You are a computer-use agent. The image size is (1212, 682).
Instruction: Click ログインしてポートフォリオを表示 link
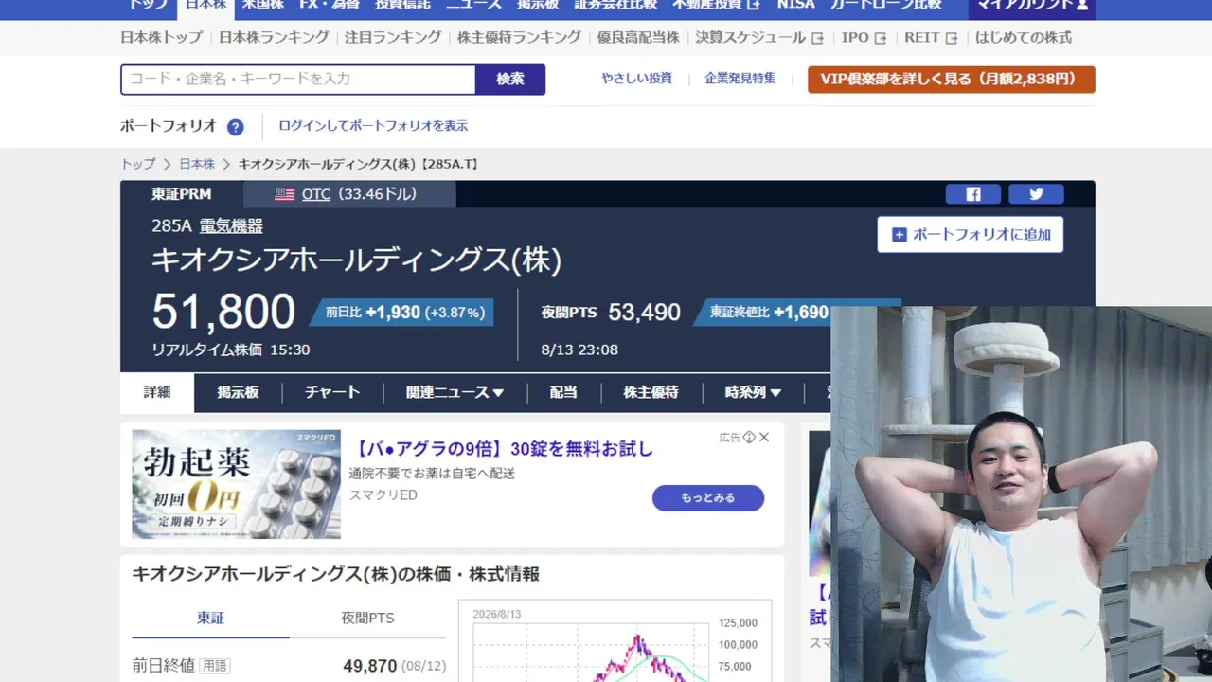[373, 126]
